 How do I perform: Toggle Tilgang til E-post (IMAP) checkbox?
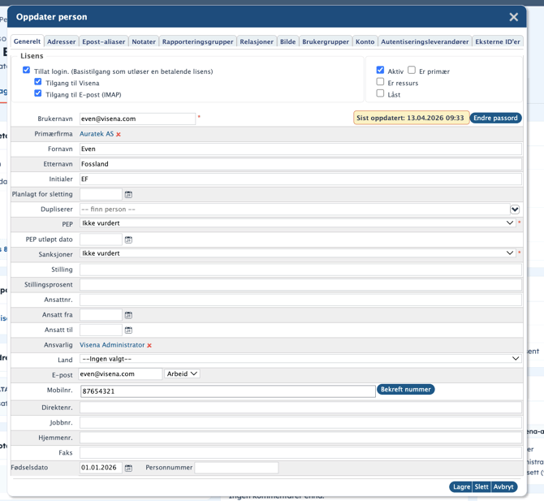tap(38, 93)
